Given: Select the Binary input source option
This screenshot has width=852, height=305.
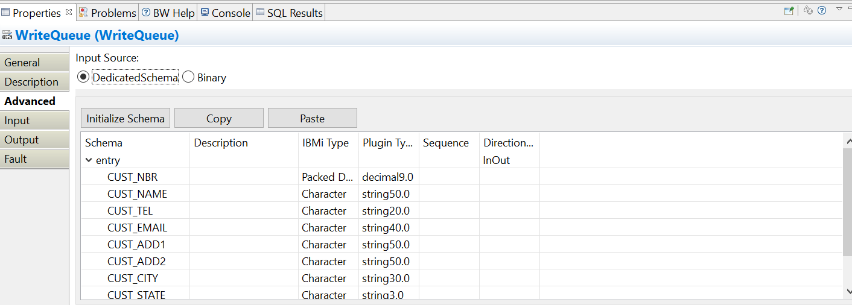Looking at the screenshot, I should point(188,77).
